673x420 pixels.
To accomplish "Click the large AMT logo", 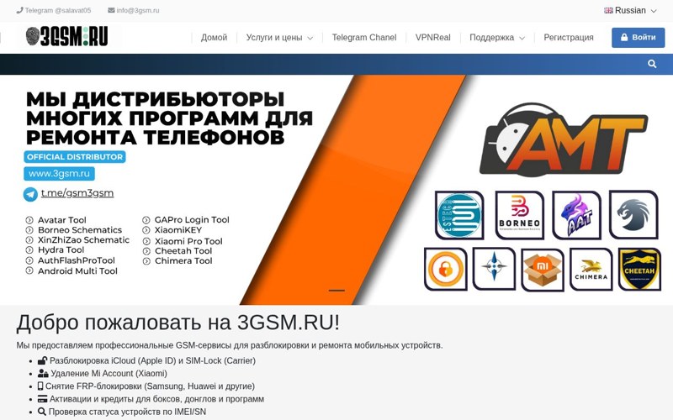I will click(x=563, y=139).
